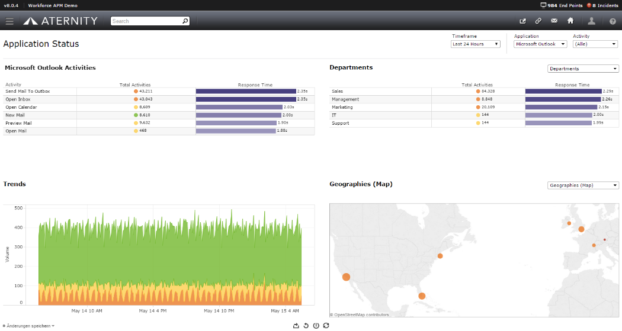Click the map marker over Florida
The height and width of the screenshot is (331, 622).
(x=422, y=296)
